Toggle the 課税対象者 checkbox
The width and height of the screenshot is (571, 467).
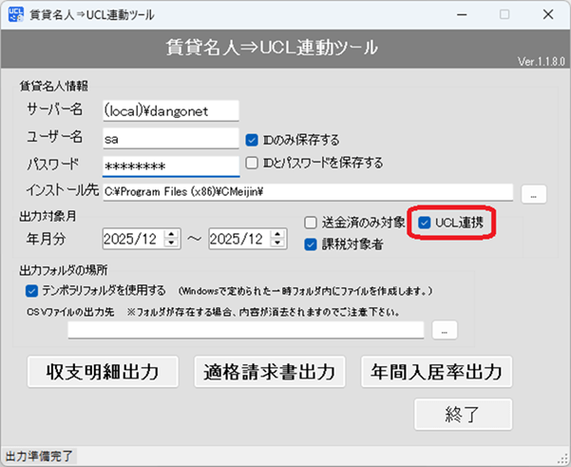click(x=311, y=244)
